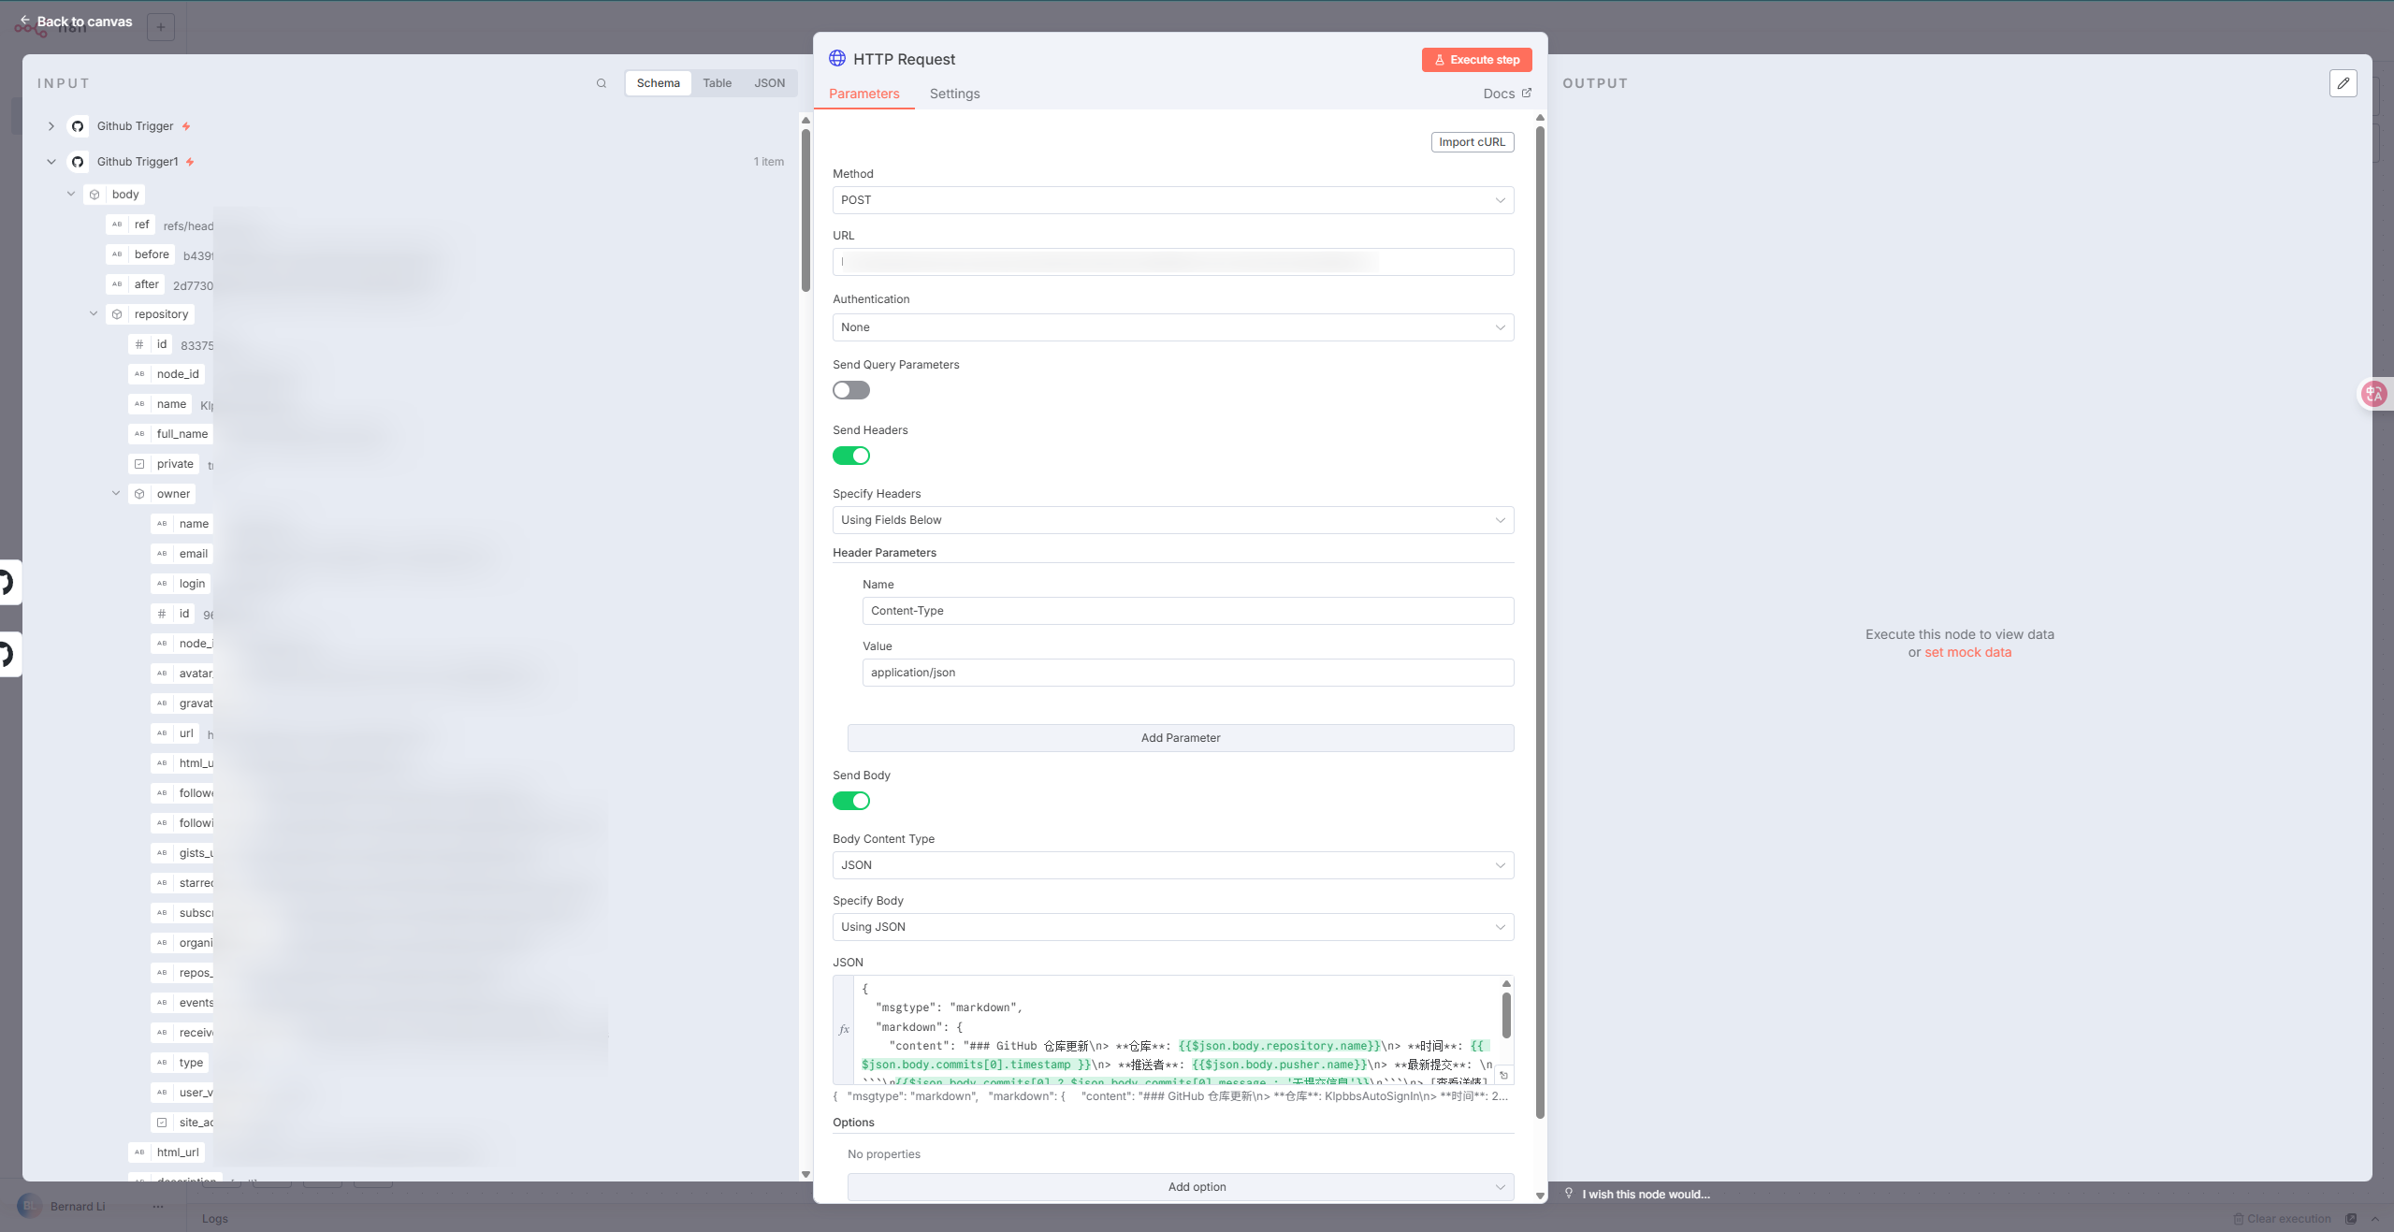Click the expand editor icon in JSON field
Viewport: 2394px width, 1232px height.
[x=1503, y=1076]
